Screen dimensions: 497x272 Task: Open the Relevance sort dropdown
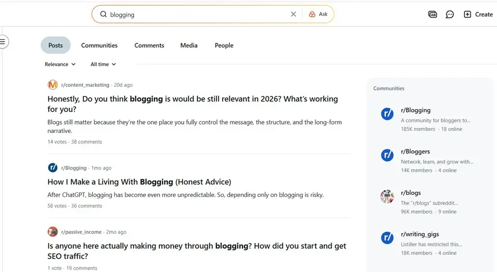[60, 64]
